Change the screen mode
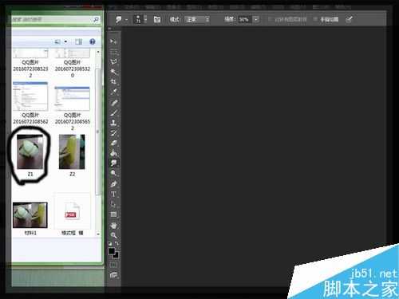 coord(113,275)
